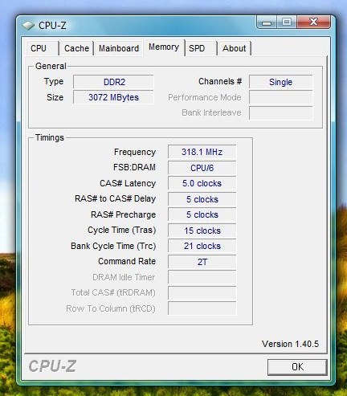This screenshot has width=347, height=396.
Task: Click the General group heading
Action: tap(51, 66)
